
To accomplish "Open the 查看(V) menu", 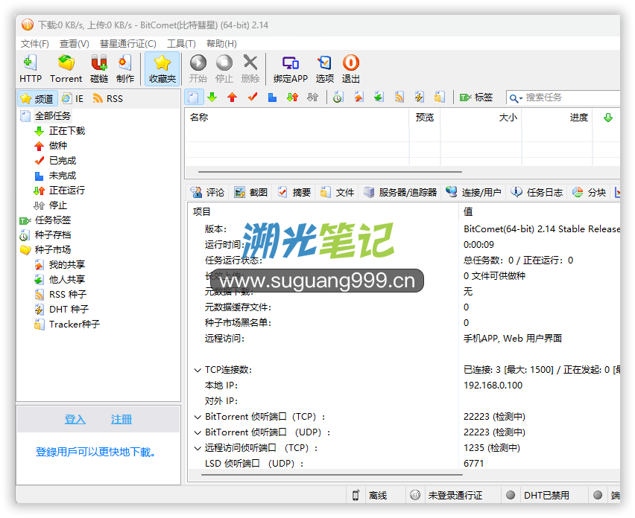I will click(74, 44).
